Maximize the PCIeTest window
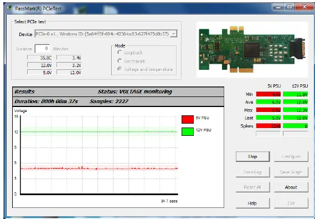The image size is (315, 219). tap(290, 7)
